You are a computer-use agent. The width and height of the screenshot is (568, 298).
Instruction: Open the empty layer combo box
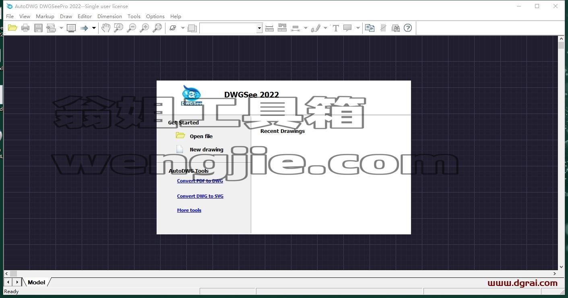[231, 28]
